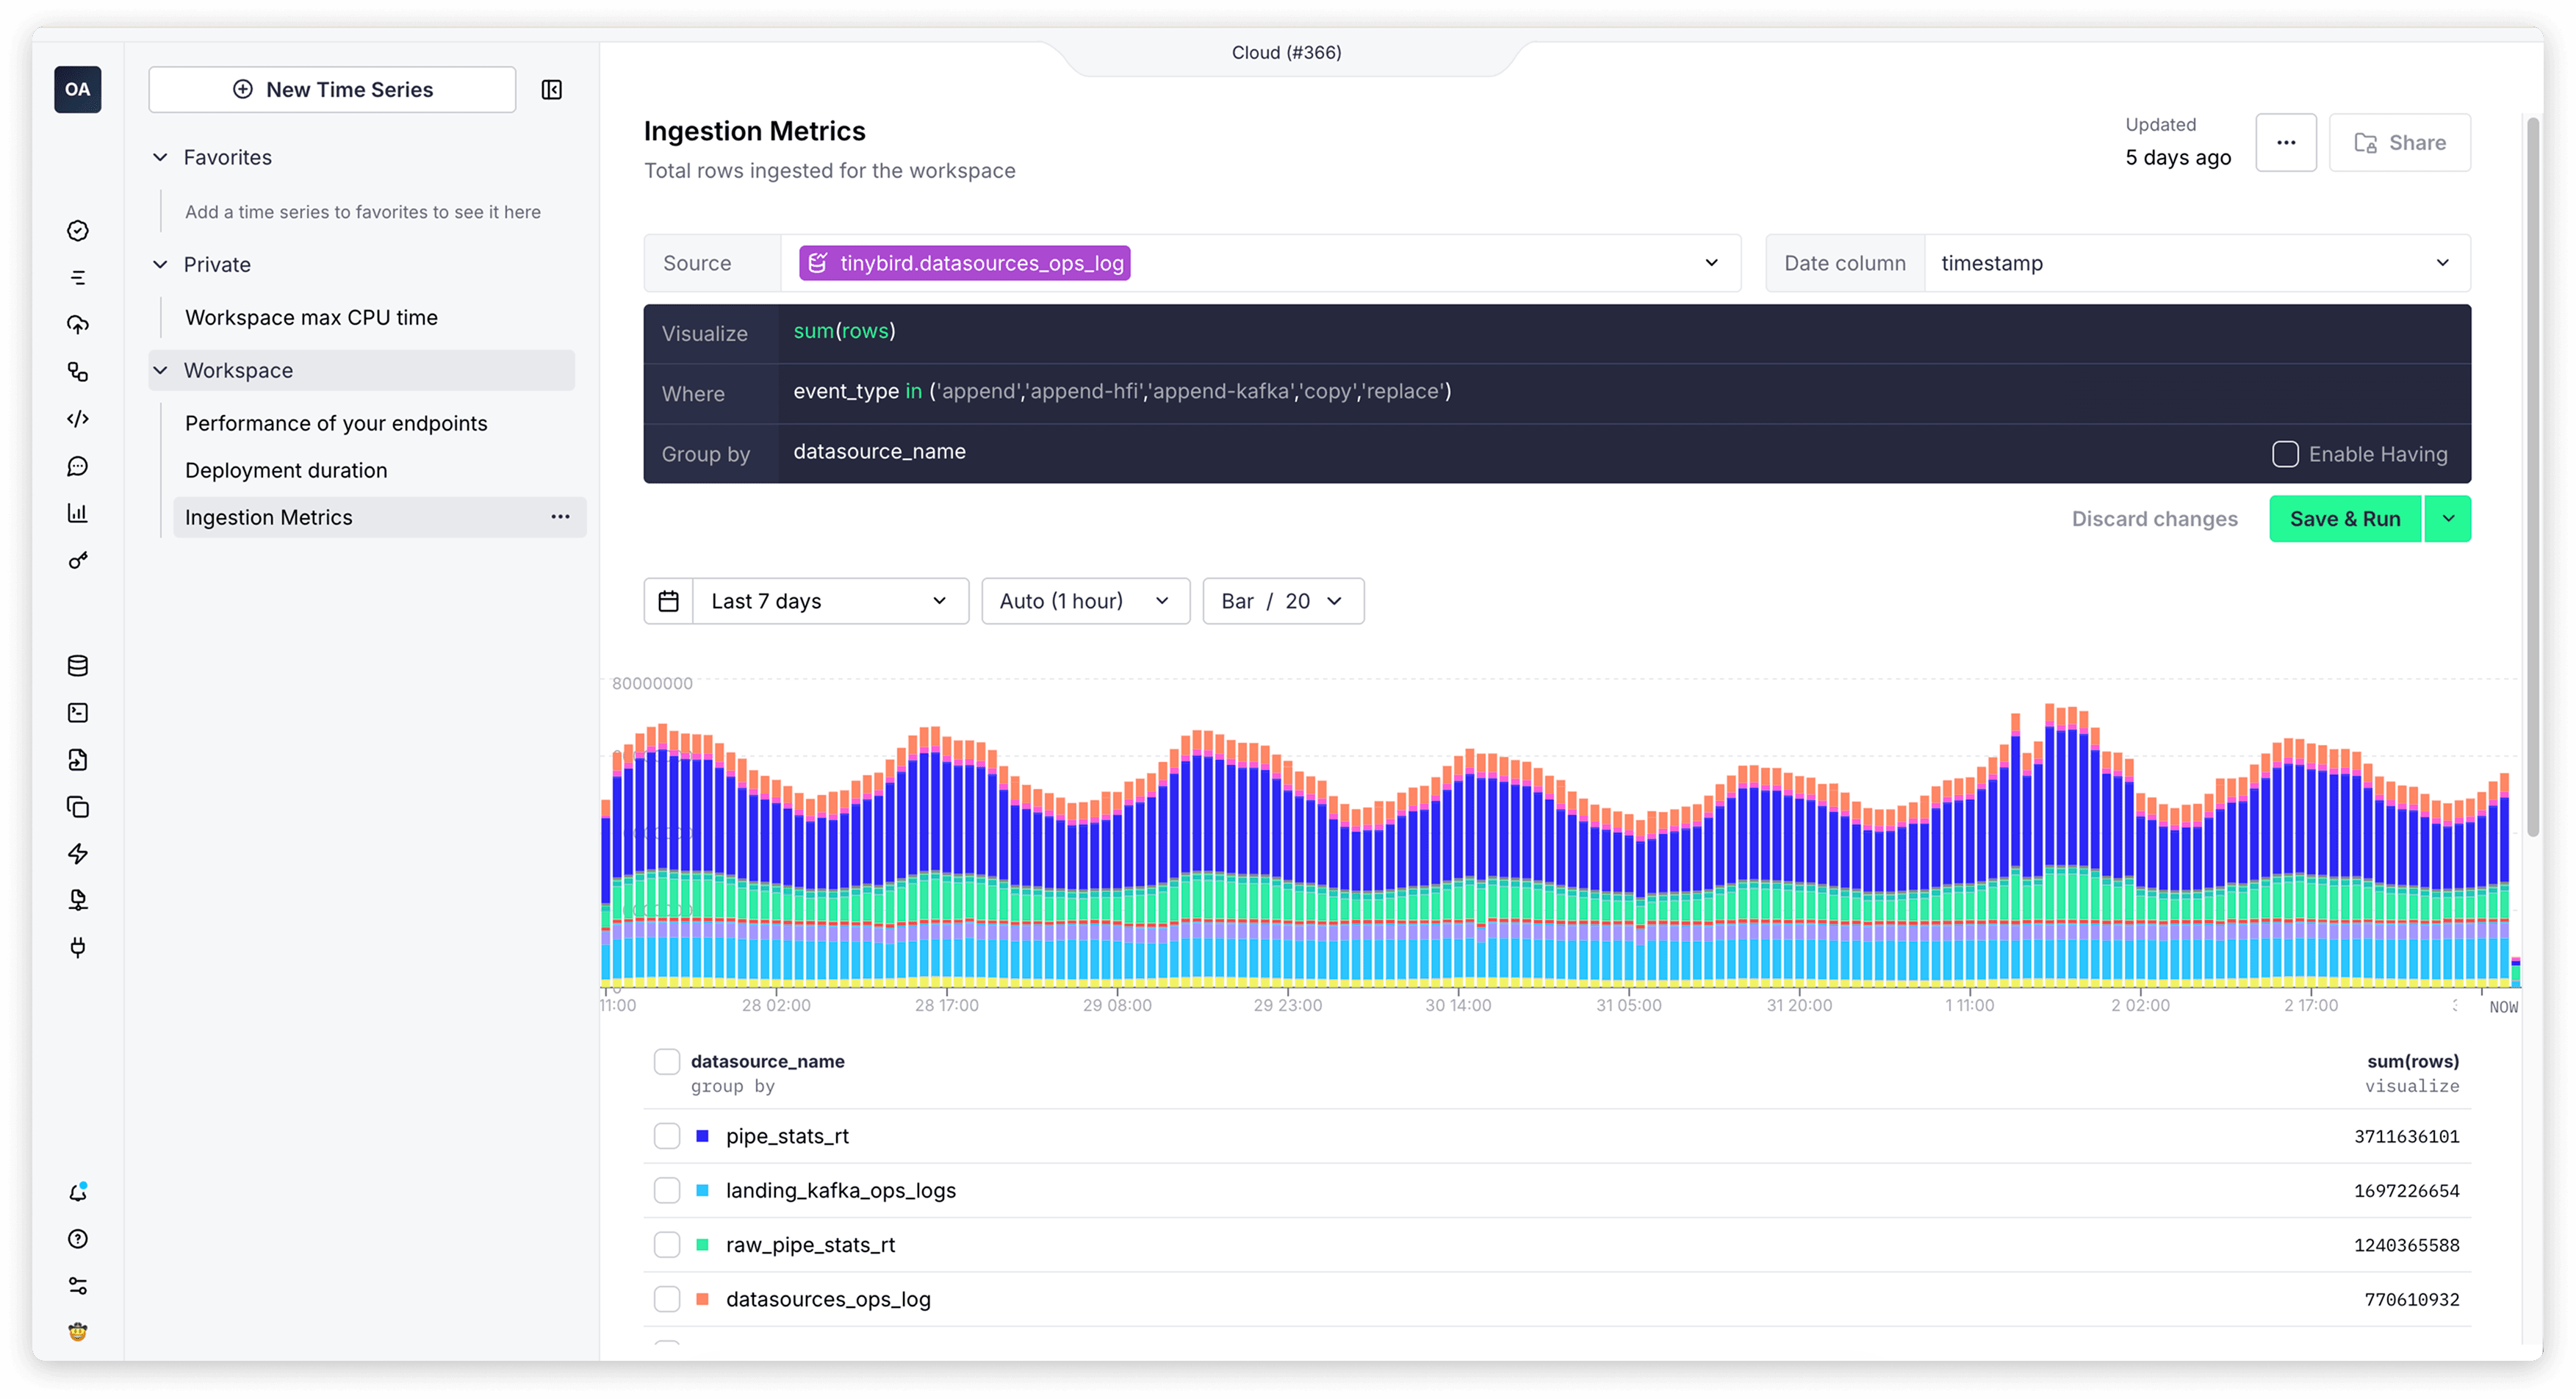The image size is (2576, 1399).
Task: Open notifications via the bell icon
Action: [78, 1191]
